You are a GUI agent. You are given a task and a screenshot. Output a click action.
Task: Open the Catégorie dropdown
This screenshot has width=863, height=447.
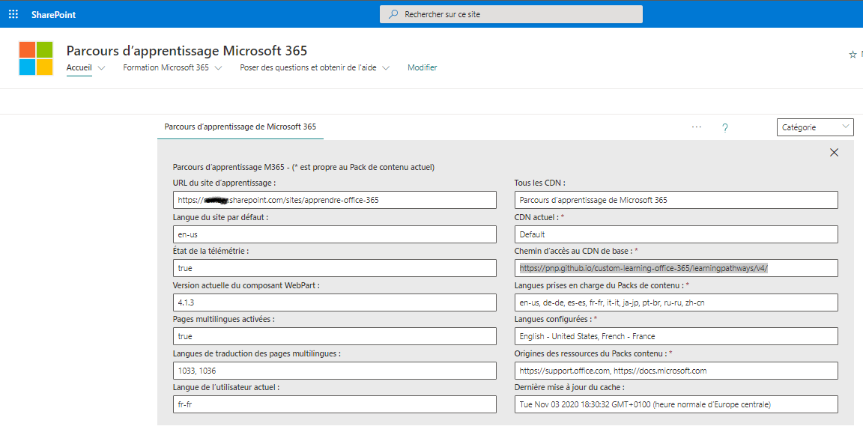pyautogui.click(x=815, y=127)
